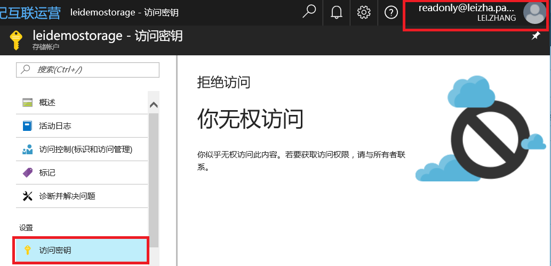
Task: Open portal settings gear icon
Action: [x=364, y=13]
